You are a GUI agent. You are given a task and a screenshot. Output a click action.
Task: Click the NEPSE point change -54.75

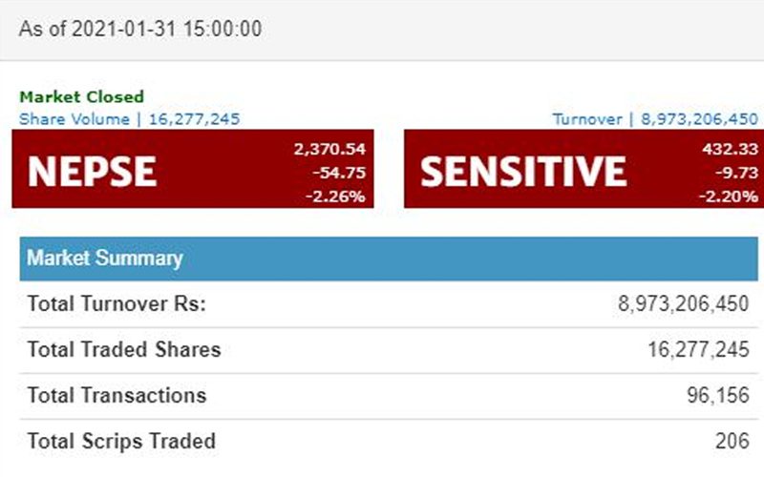click(x=344, y=172)
